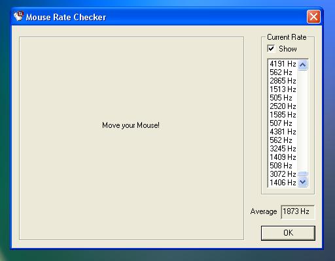Image resolution: width=335 pixels, height=261 pixels.
Task: Select the 2865 Hz list entry
Action: [283, 81]
